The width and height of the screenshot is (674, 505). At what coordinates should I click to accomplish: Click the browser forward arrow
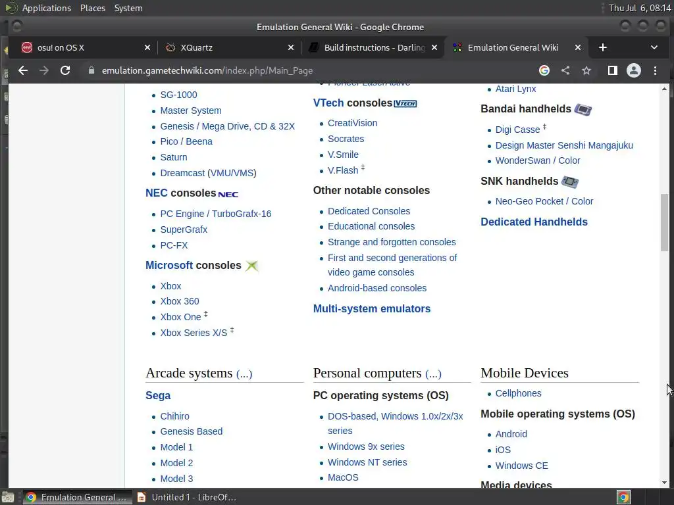click(44, 70)
